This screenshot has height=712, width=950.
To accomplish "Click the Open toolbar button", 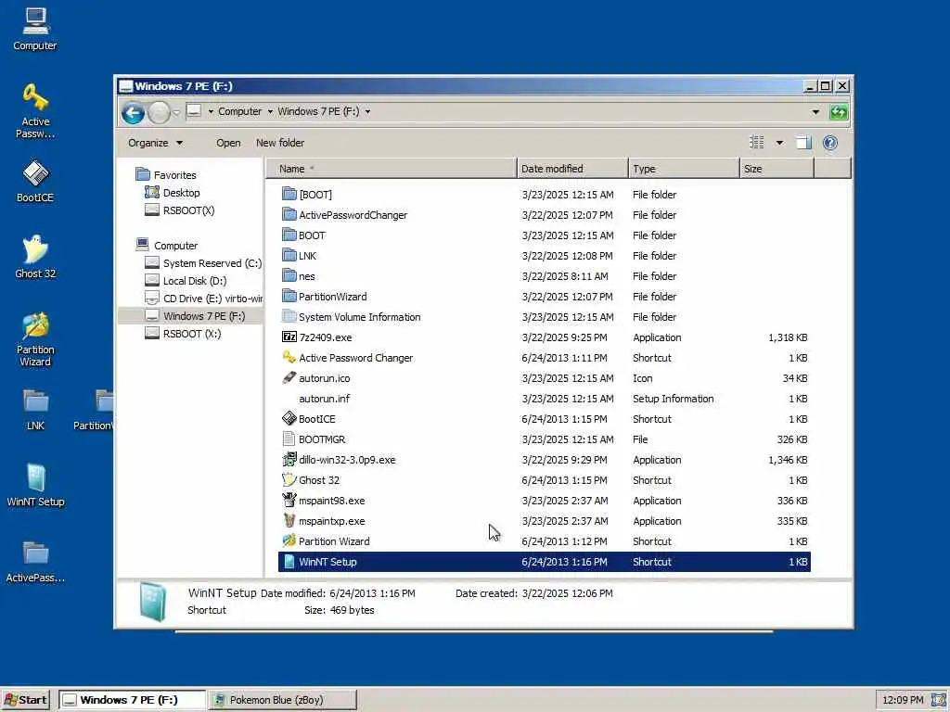I will point(228,143).
